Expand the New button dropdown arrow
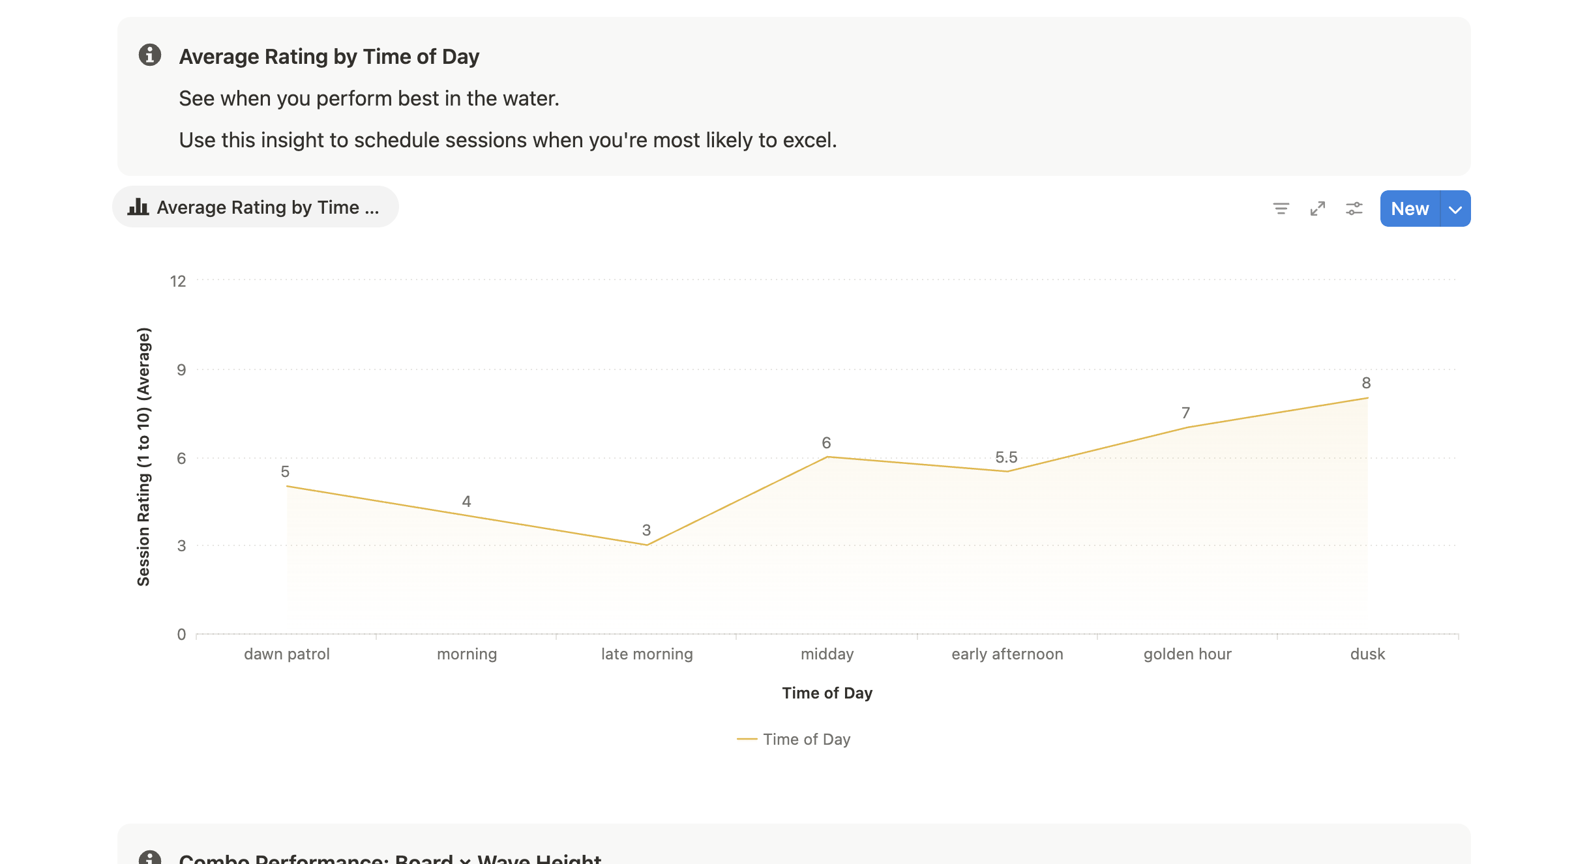The image size is (1591, 864). [1455, 209]
